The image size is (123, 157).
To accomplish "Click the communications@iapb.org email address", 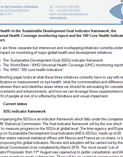I will point(72,14).
